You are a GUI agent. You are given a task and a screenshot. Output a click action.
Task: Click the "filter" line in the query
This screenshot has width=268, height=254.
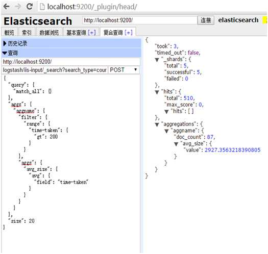pyautogui.click(x=33, y=117)
